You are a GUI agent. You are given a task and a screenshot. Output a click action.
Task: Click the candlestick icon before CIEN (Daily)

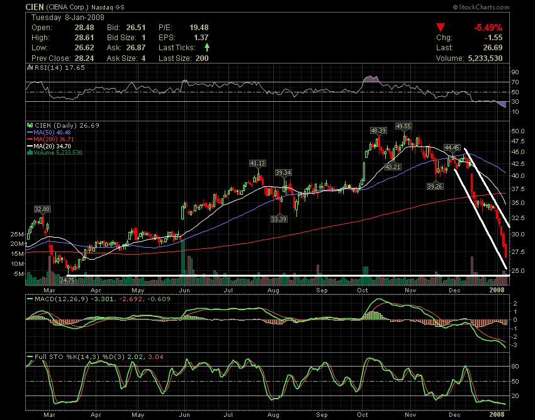point(30,126)
